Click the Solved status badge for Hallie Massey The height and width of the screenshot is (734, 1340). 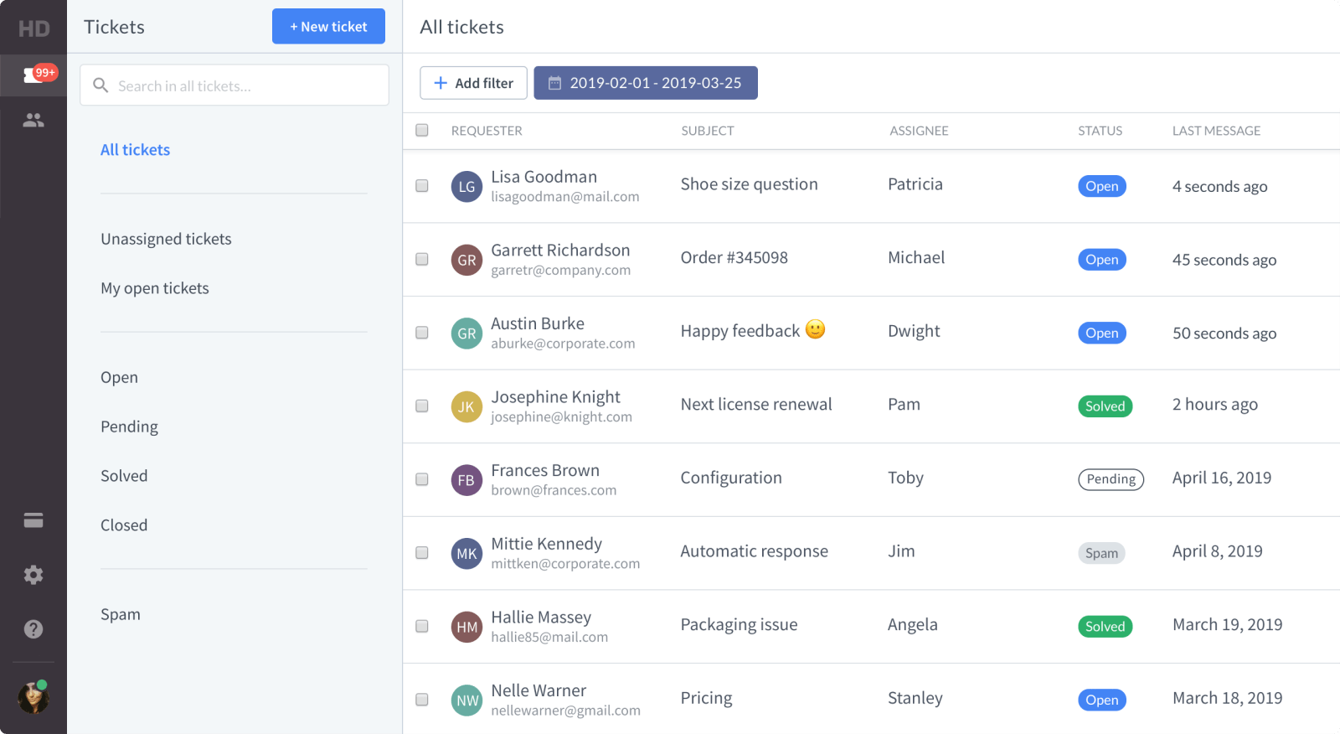1105,627
